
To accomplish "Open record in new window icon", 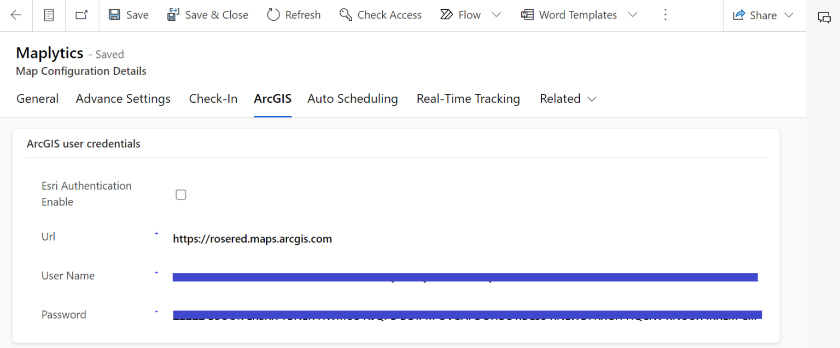I will click(x=81, y=15).
